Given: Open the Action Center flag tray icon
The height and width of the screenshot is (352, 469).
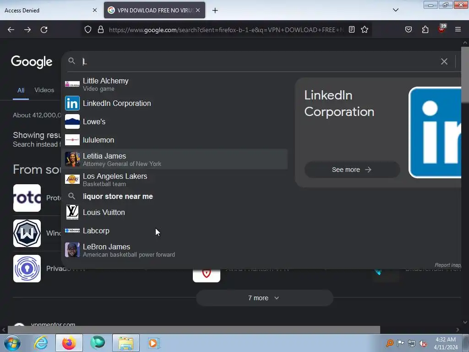Looking at the screenshot, I should coord(400,343).
